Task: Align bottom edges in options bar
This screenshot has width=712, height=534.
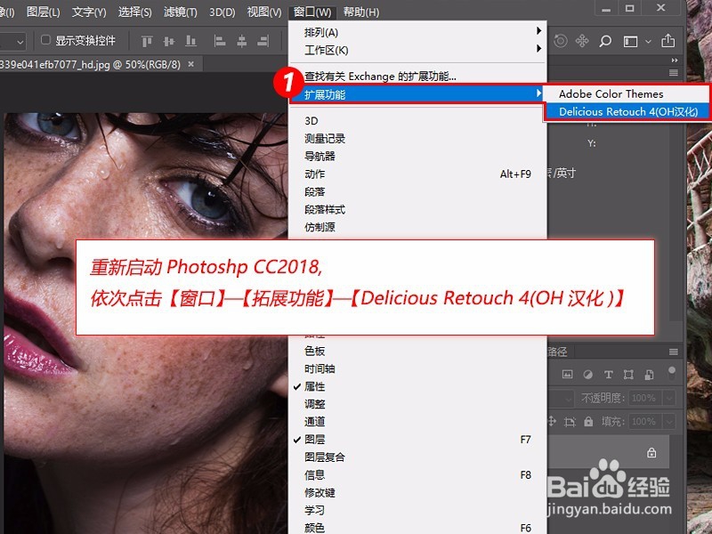Action: tap(190, 41)
